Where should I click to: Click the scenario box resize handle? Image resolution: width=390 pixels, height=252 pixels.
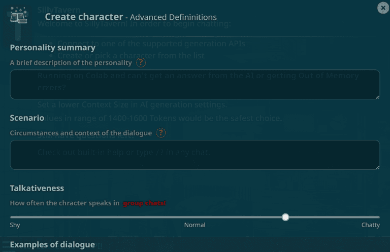[x=377, y=167]
